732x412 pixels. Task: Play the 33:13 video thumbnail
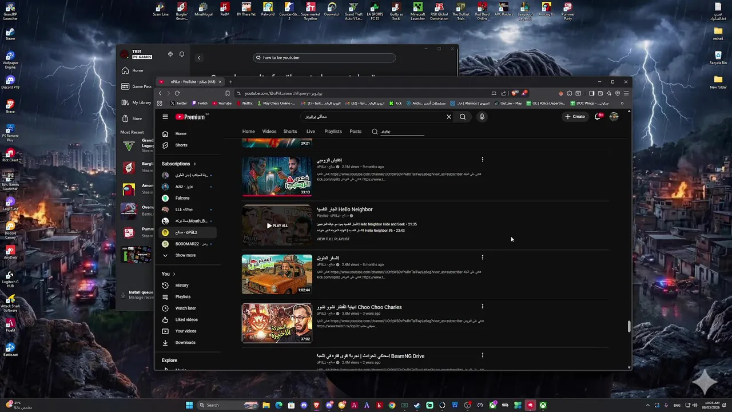click(x=277, y=176)
